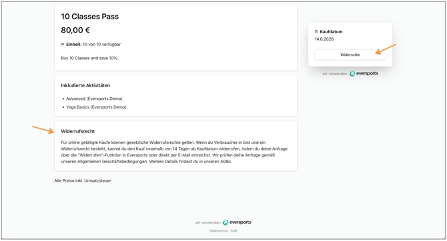The height and width of the screenshot is (241, 447).
Task: Click the Kaufdatum label
Action: (331, 31)
